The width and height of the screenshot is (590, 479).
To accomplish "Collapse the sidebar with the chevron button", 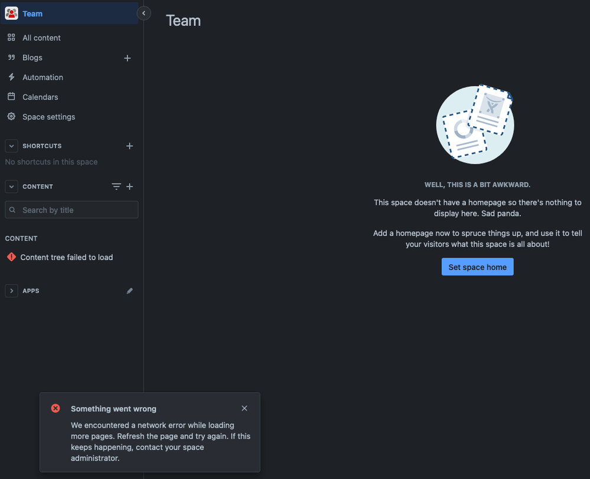I will point(144,13).
